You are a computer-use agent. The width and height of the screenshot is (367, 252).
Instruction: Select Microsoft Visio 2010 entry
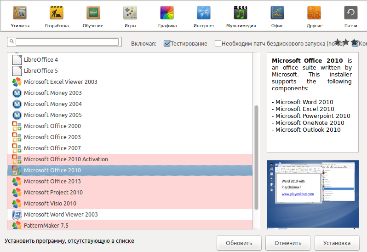pyautogui.click(x=130, y=204)
